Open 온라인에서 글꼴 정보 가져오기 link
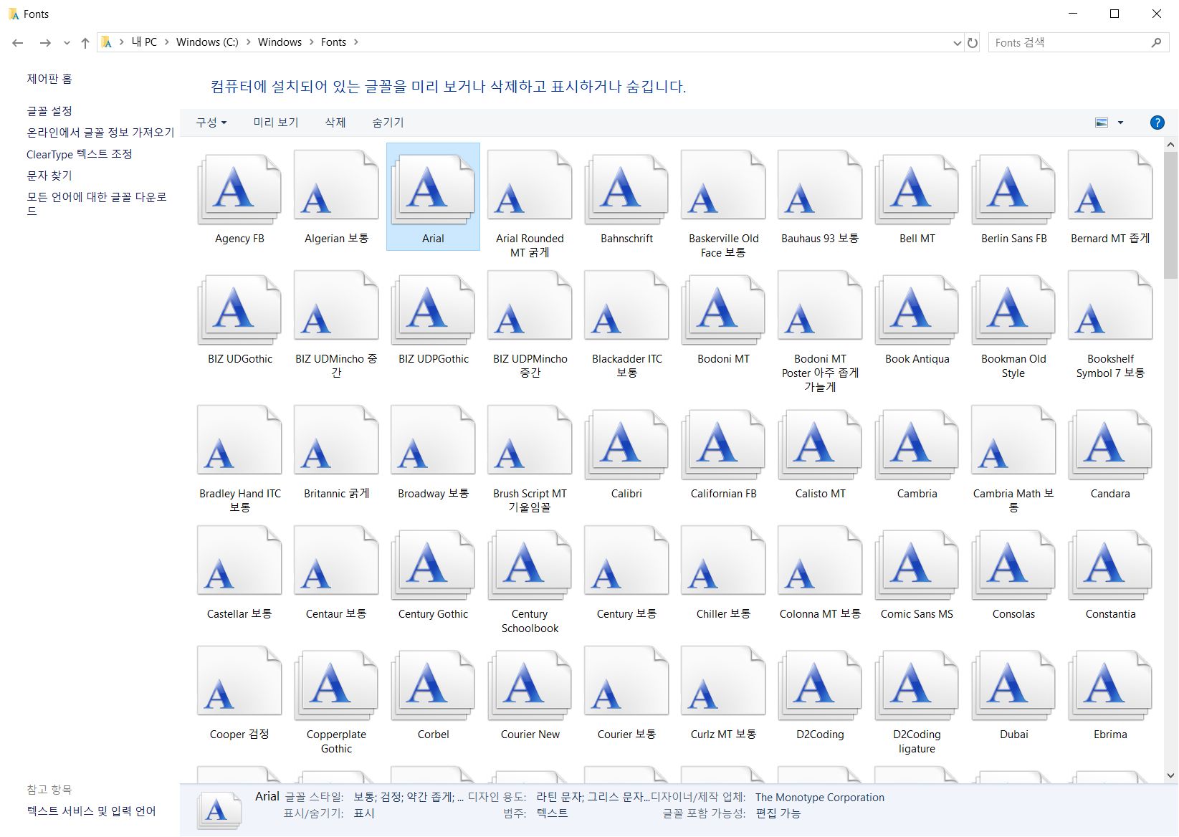This screenshot has height=837, width=1179. click(x=100, y=133)
